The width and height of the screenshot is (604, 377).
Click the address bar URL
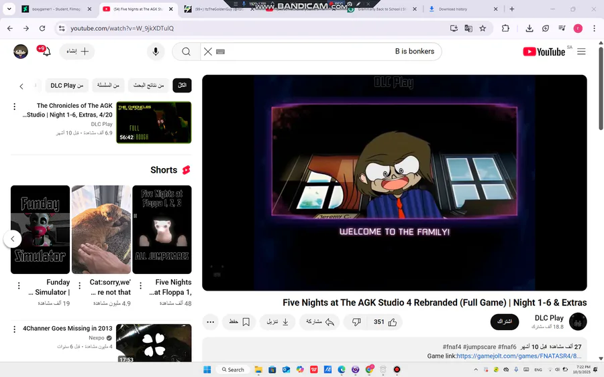(x=121, y=28)
